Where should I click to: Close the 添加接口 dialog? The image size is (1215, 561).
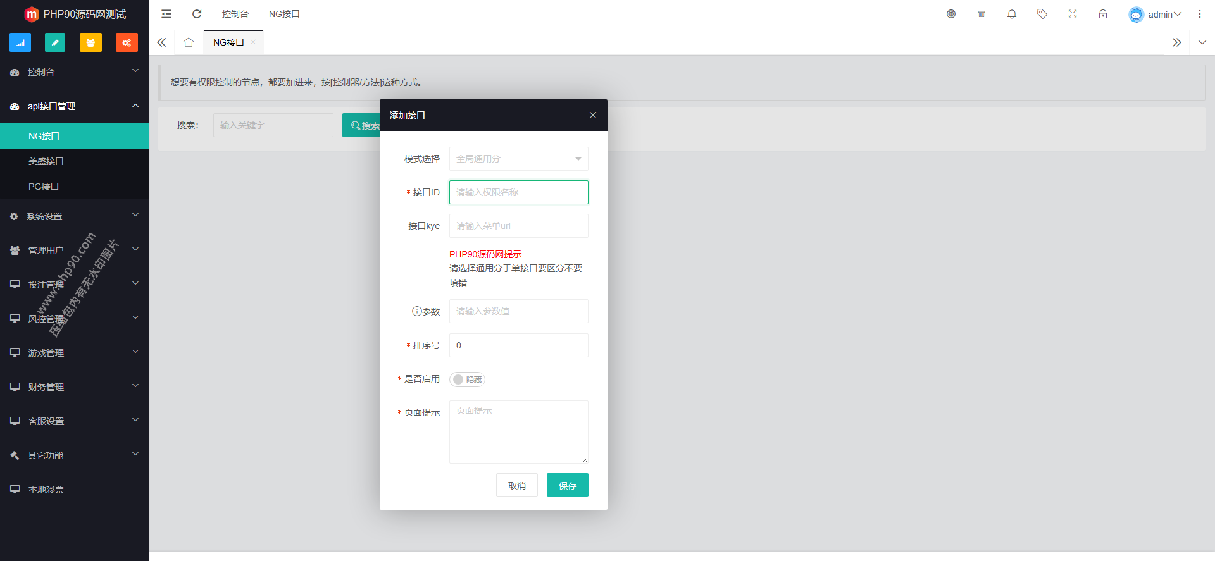[593, 115]
